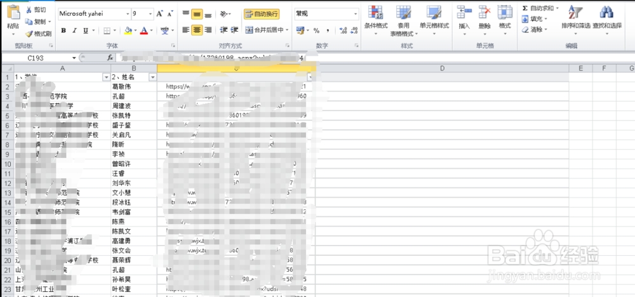The image size is (635, 297).
Task: Toggle center text alignment
Action: [197, 30]
